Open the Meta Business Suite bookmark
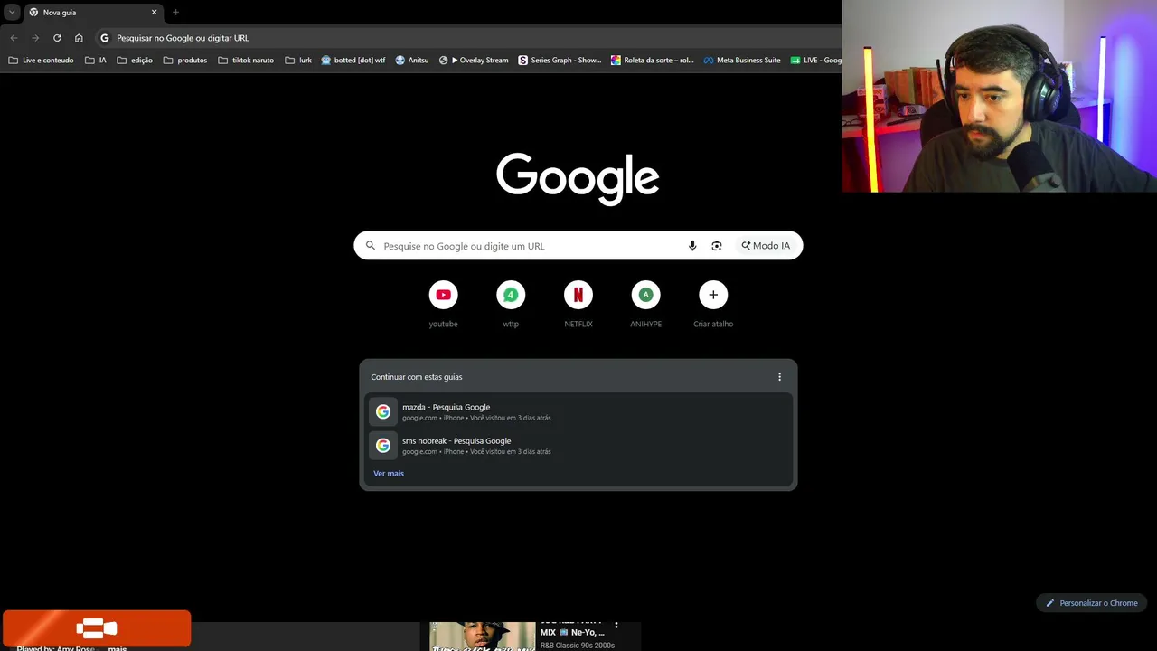 point(742,61)
